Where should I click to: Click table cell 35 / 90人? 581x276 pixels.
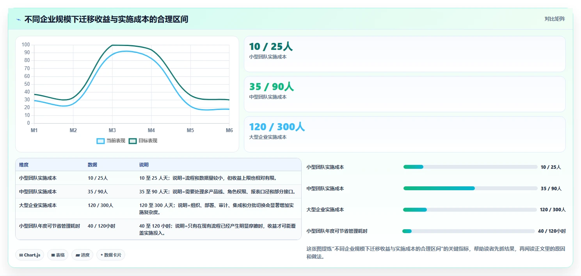click(x=98, y=191)
